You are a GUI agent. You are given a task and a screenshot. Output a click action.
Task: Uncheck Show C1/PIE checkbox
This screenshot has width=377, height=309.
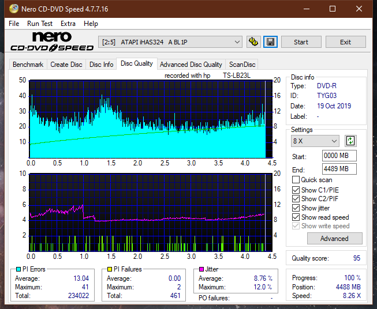[296, 190]
